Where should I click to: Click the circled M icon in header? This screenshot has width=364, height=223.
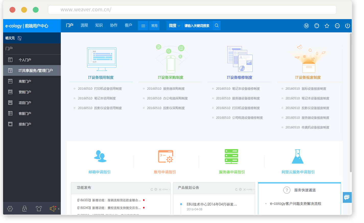point(306,26)
